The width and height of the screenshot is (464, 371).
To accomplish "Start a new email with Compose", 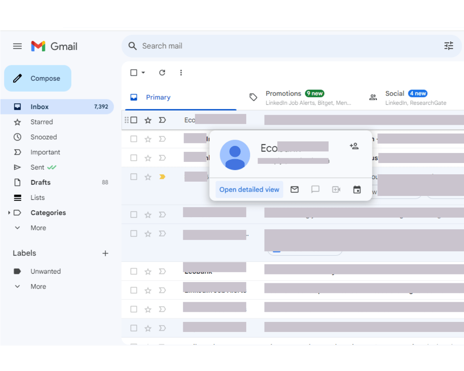I will tap(38, 78).
